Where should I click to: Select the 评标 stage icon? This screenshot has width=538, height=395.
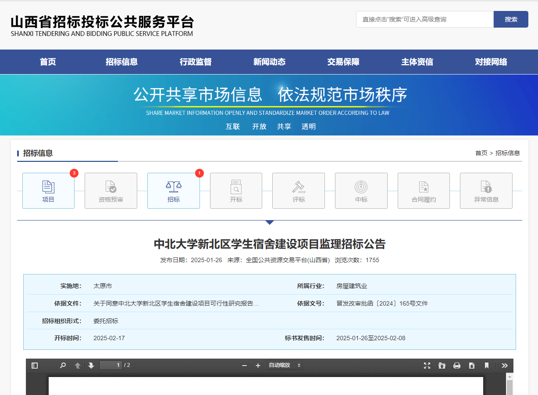[x=299, y=190]
